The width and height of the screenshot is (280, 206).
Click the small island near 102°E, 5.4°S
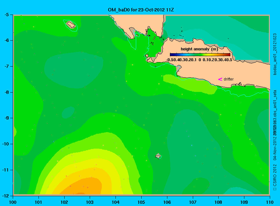(71, 24)
